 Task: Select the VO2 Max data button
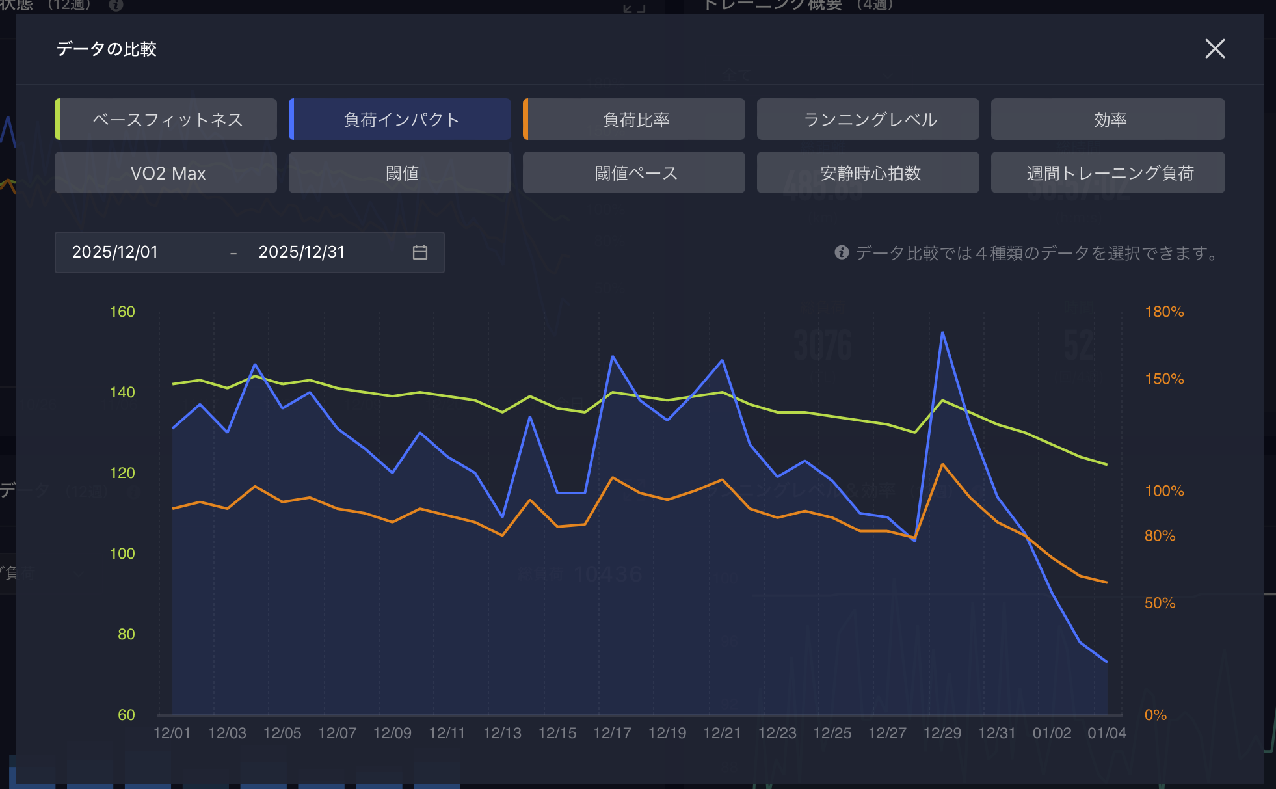[166, 173]
